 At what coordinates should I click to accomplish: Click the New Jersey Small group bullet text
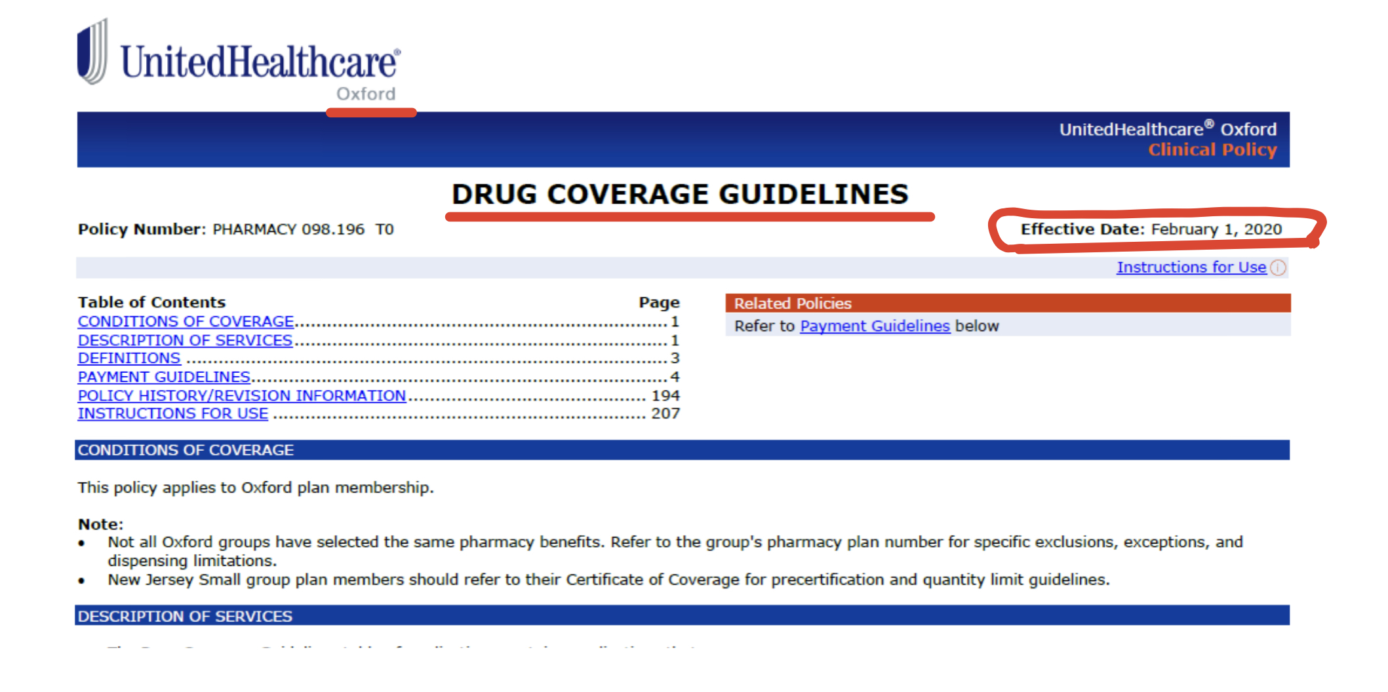(x=608, y=580)
